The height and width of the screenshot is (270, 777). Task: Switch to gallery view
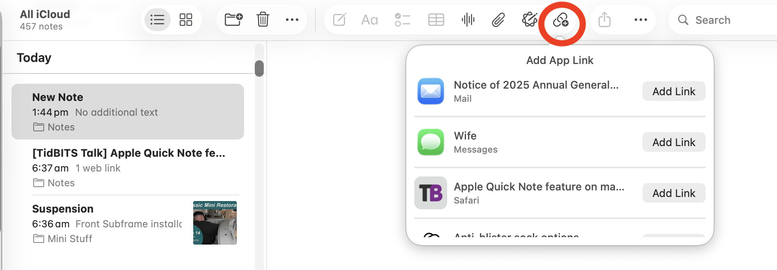pyautogui.click(x=186, y=20)
